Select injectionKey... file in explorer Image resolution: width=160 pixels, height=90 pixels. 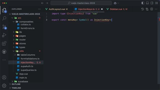26,62
